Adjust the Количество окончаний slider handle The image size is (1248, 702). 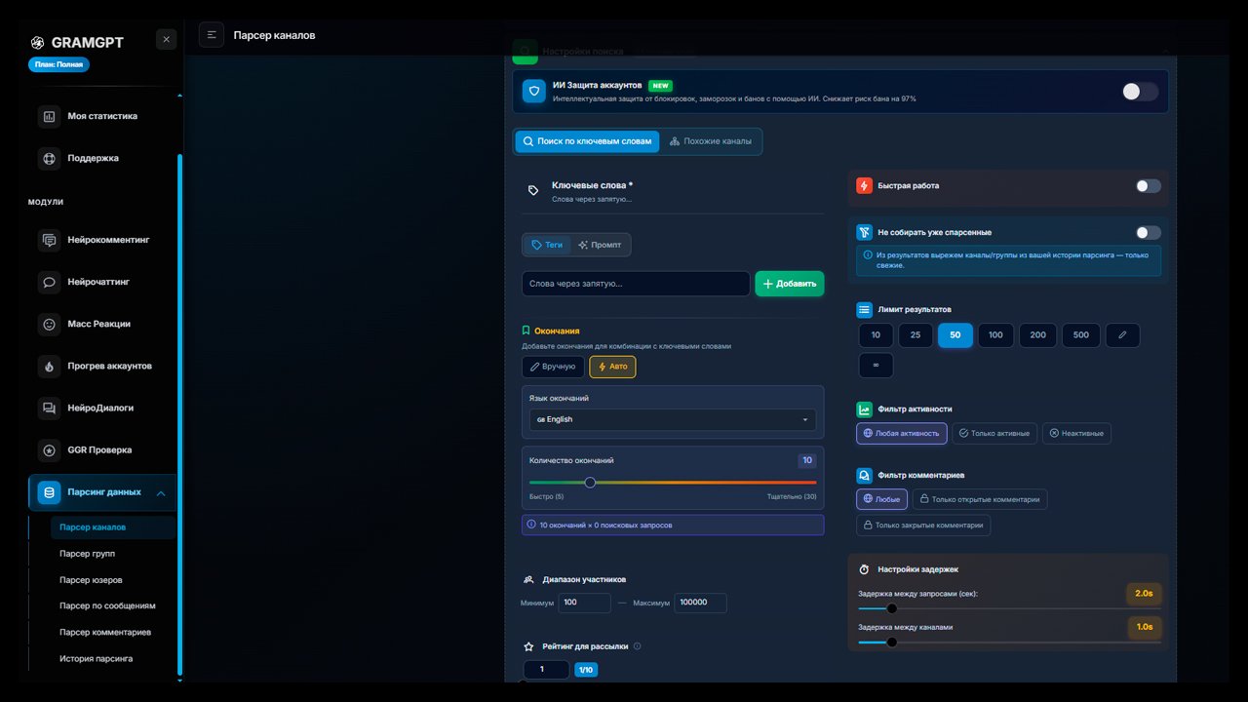590,482
